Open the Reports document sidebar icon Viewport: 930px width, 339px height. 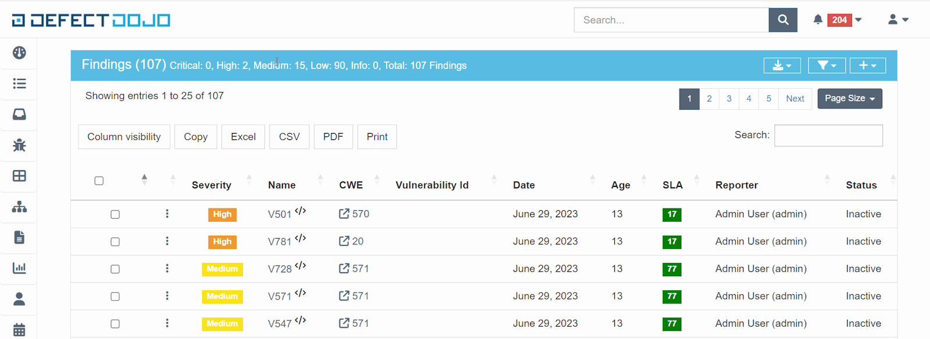pos(19,237)
